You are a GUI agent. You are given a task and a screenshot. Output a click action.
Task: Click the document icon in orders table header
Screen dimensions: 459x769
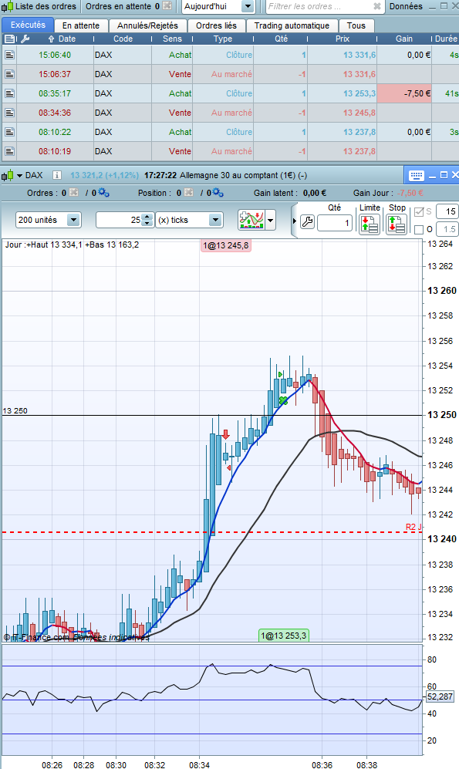9,39
